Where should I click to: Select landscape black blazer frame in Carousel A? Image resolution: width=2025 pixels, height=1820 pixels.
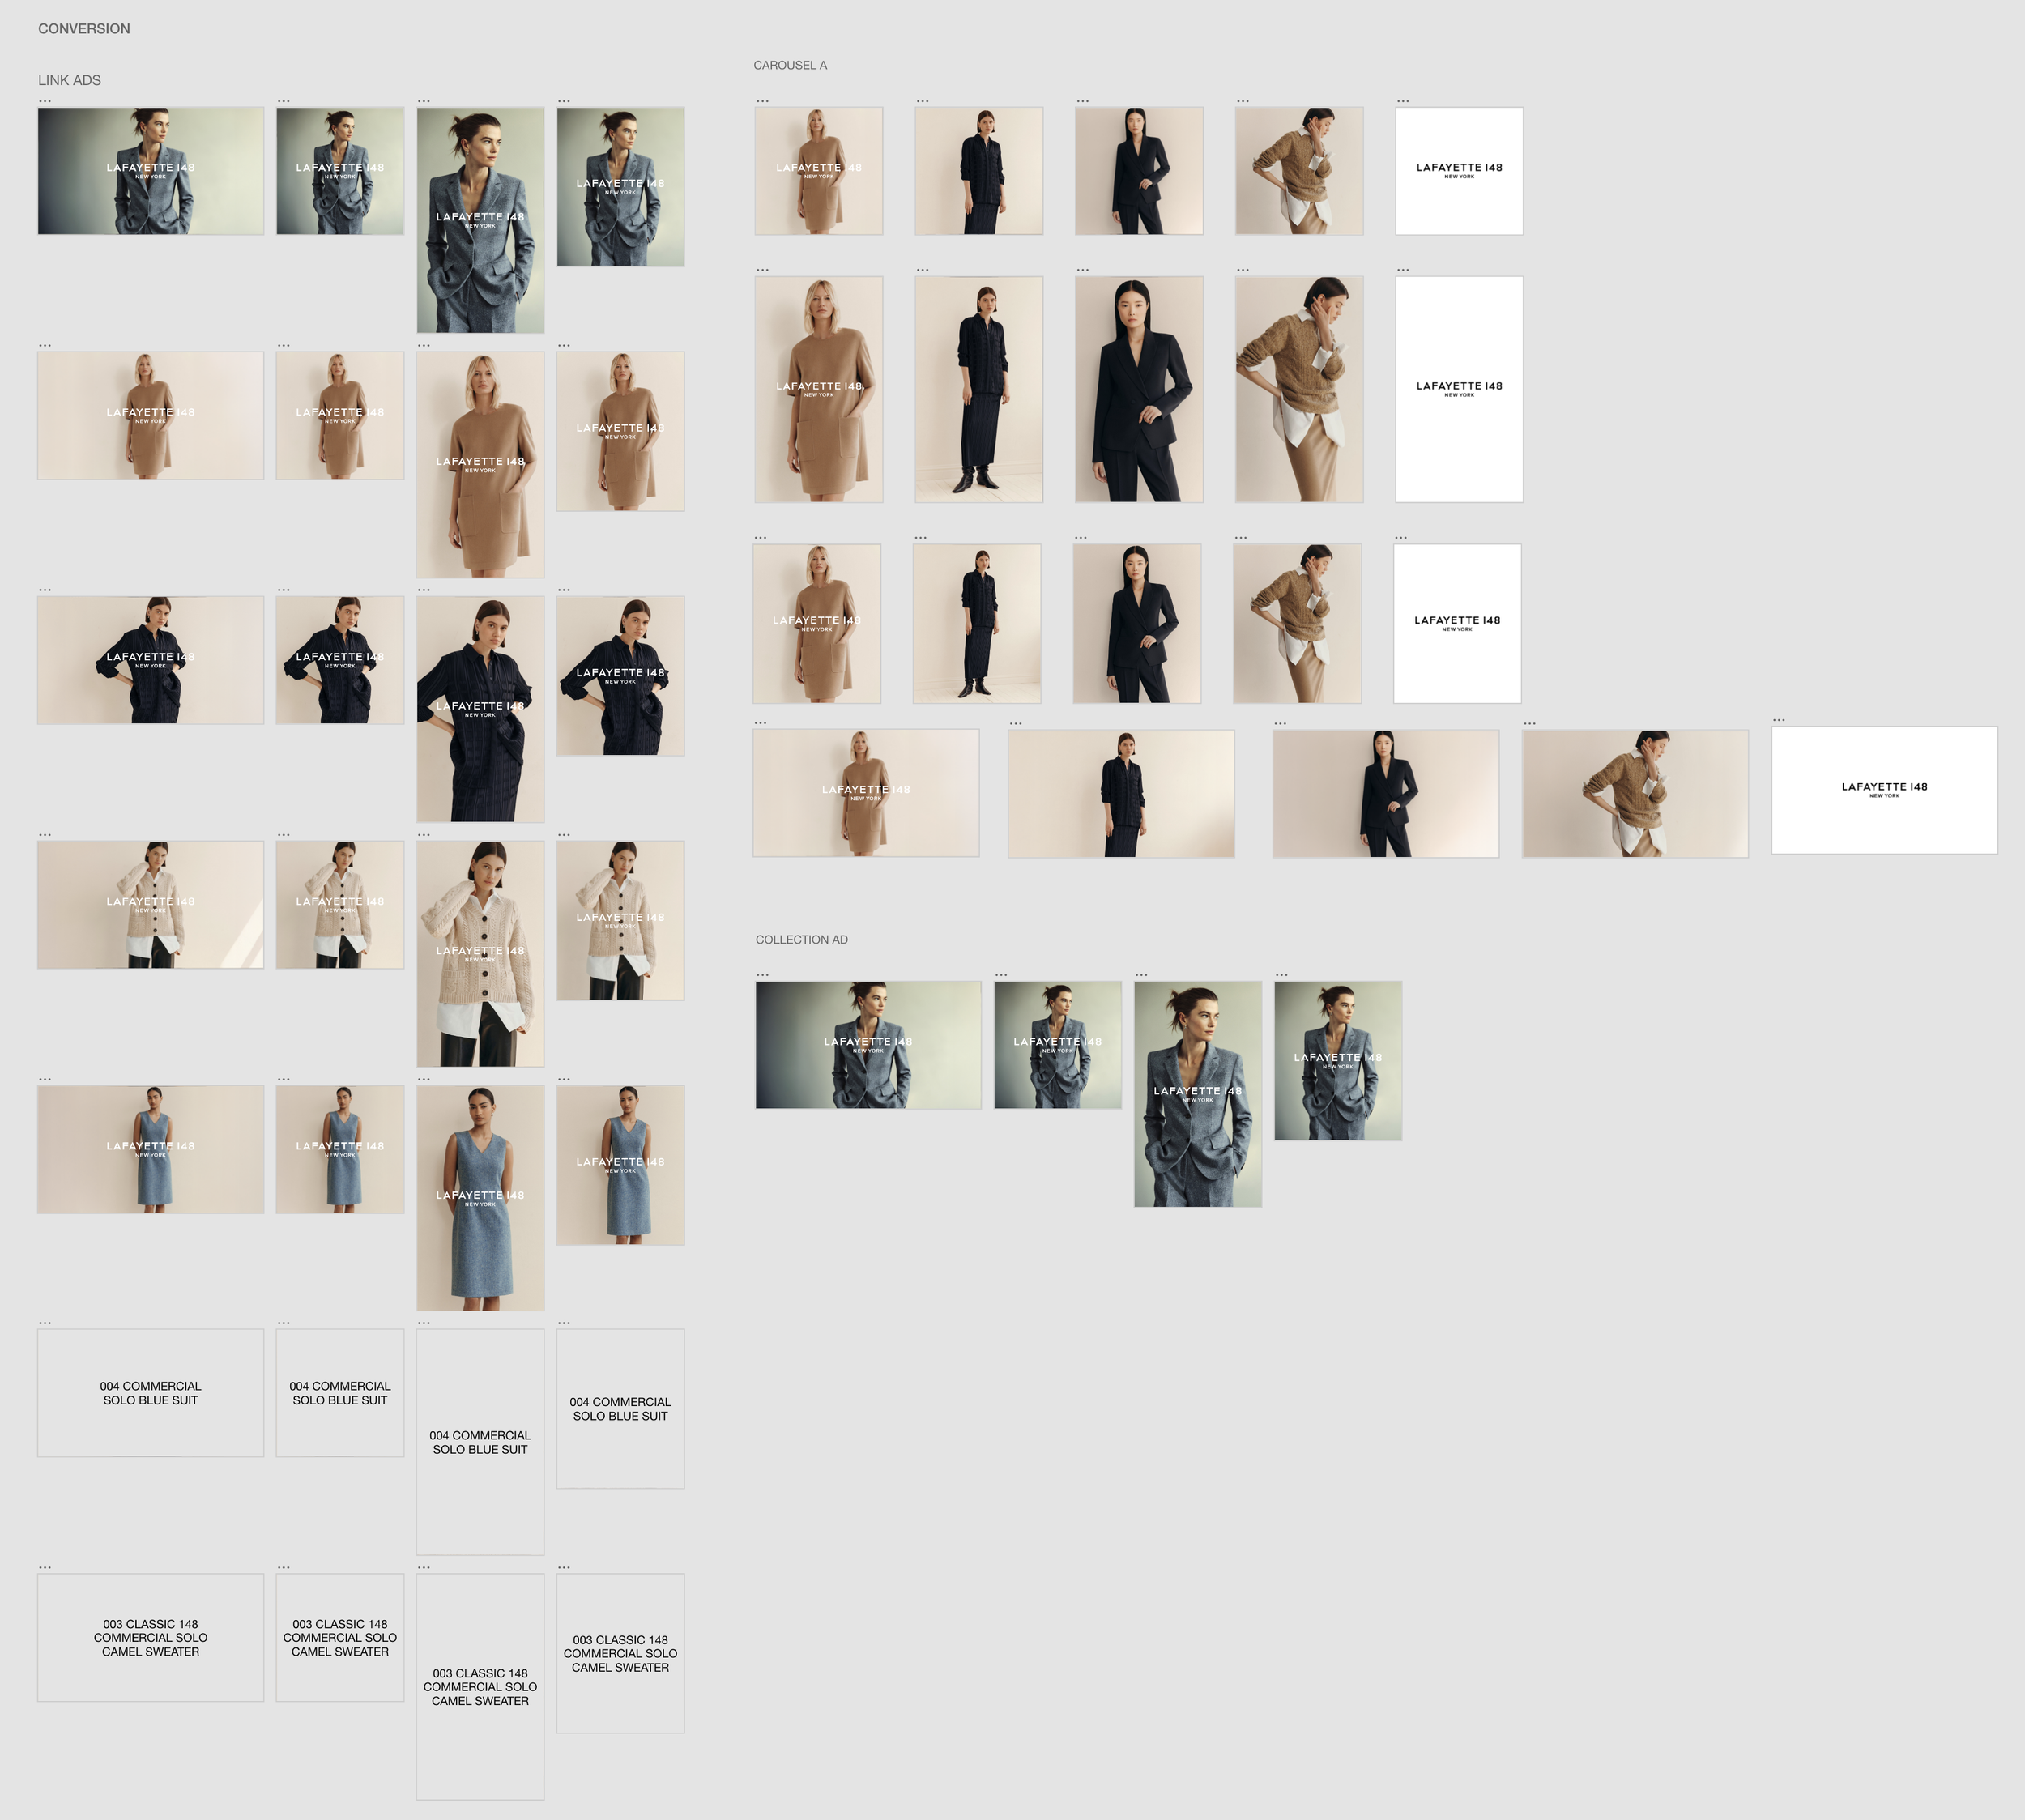1385,793
